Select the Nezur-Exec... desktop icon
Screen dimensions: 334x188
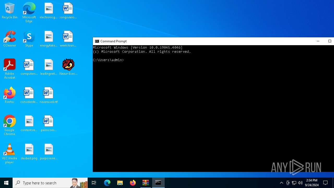68,67
